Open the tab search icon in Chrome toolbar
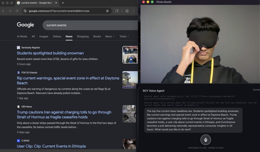Screen dimensions: 260x152 (117, 11)
